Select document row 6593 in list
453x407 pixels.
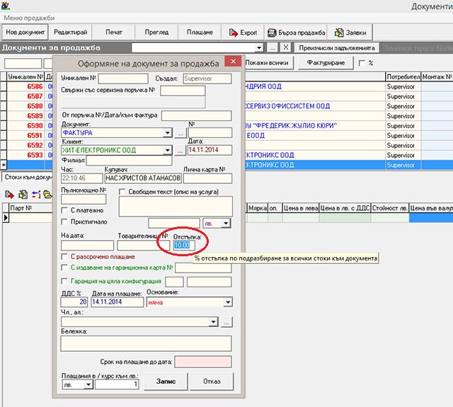point(25,155)
